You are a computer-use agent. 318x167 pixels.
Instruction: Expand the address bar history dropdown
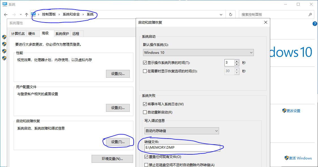pyautogui.click(x=221, y=15)
